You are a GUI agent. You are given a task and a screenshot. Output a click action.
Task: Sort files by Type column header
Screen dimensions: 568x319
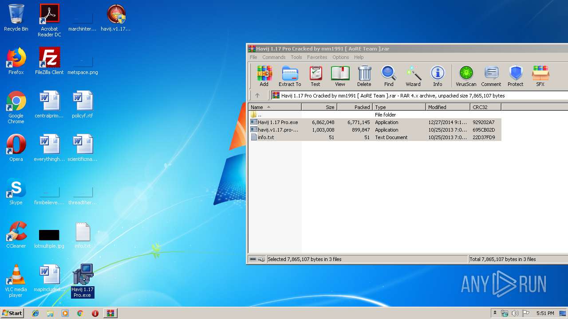(x=399, y=107)
